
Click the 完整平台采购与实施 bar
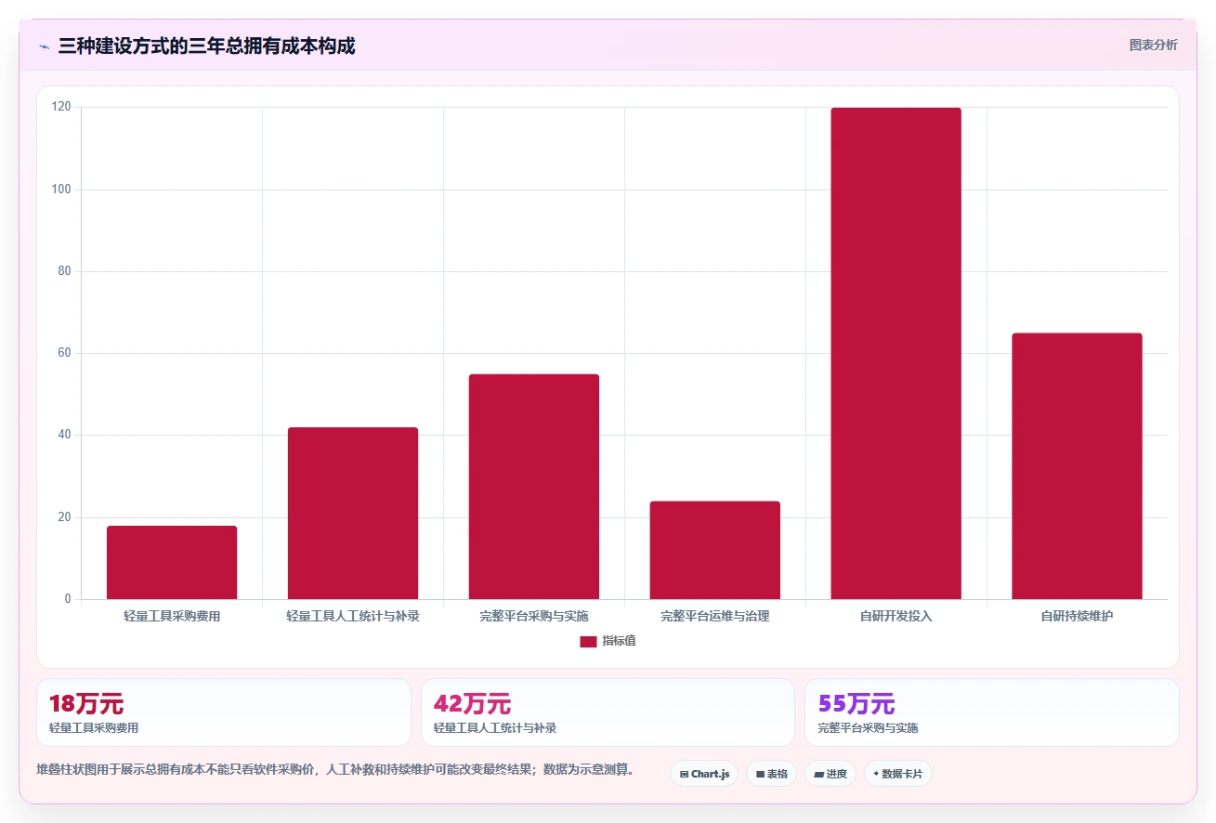[534, 487]
